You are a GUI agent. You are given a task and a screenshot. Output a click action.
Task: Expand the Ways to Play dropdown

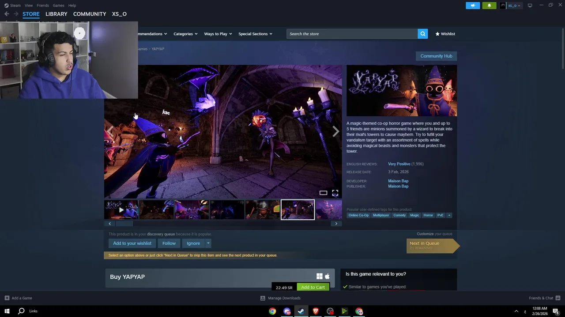click(218, 34)
